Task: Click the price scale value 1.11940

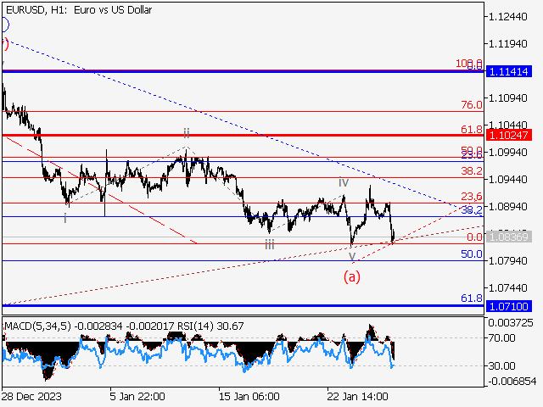Action: pyautogui.click(x=507, y=43)
